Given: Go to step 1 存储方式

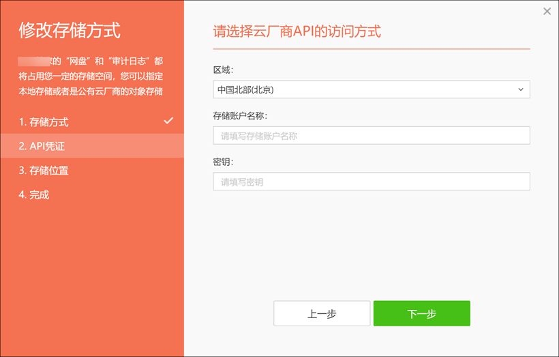Looking at the screenshot, I should 44,122.
